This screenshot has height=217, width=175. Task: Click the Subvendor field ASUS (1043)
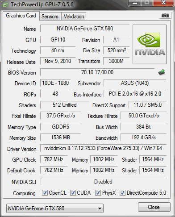pos(135,83)
